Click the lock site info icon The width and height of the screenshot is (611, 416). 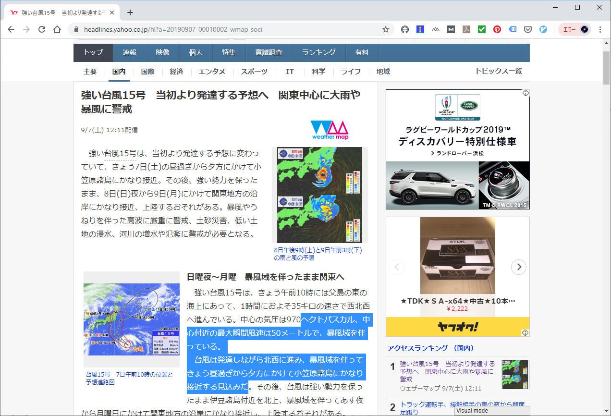pyautogui.click(x=76, y=29)
